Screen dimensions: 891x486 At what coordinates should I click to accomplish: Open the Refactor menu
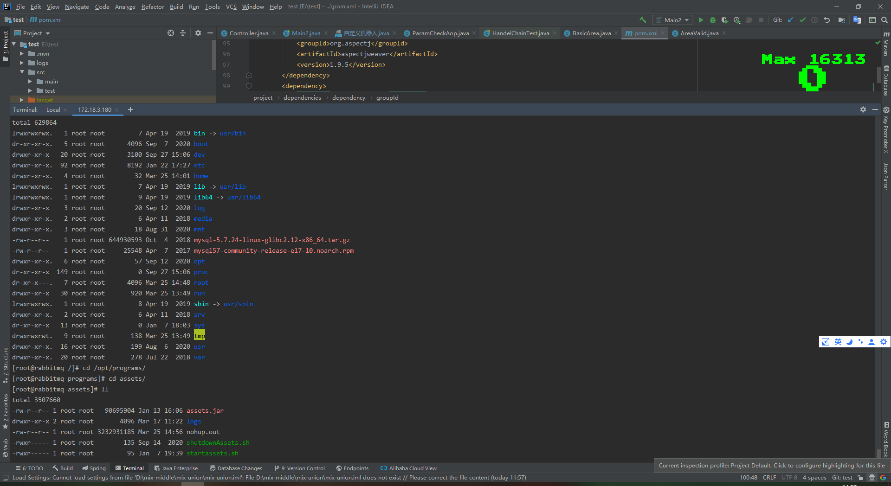153,6
